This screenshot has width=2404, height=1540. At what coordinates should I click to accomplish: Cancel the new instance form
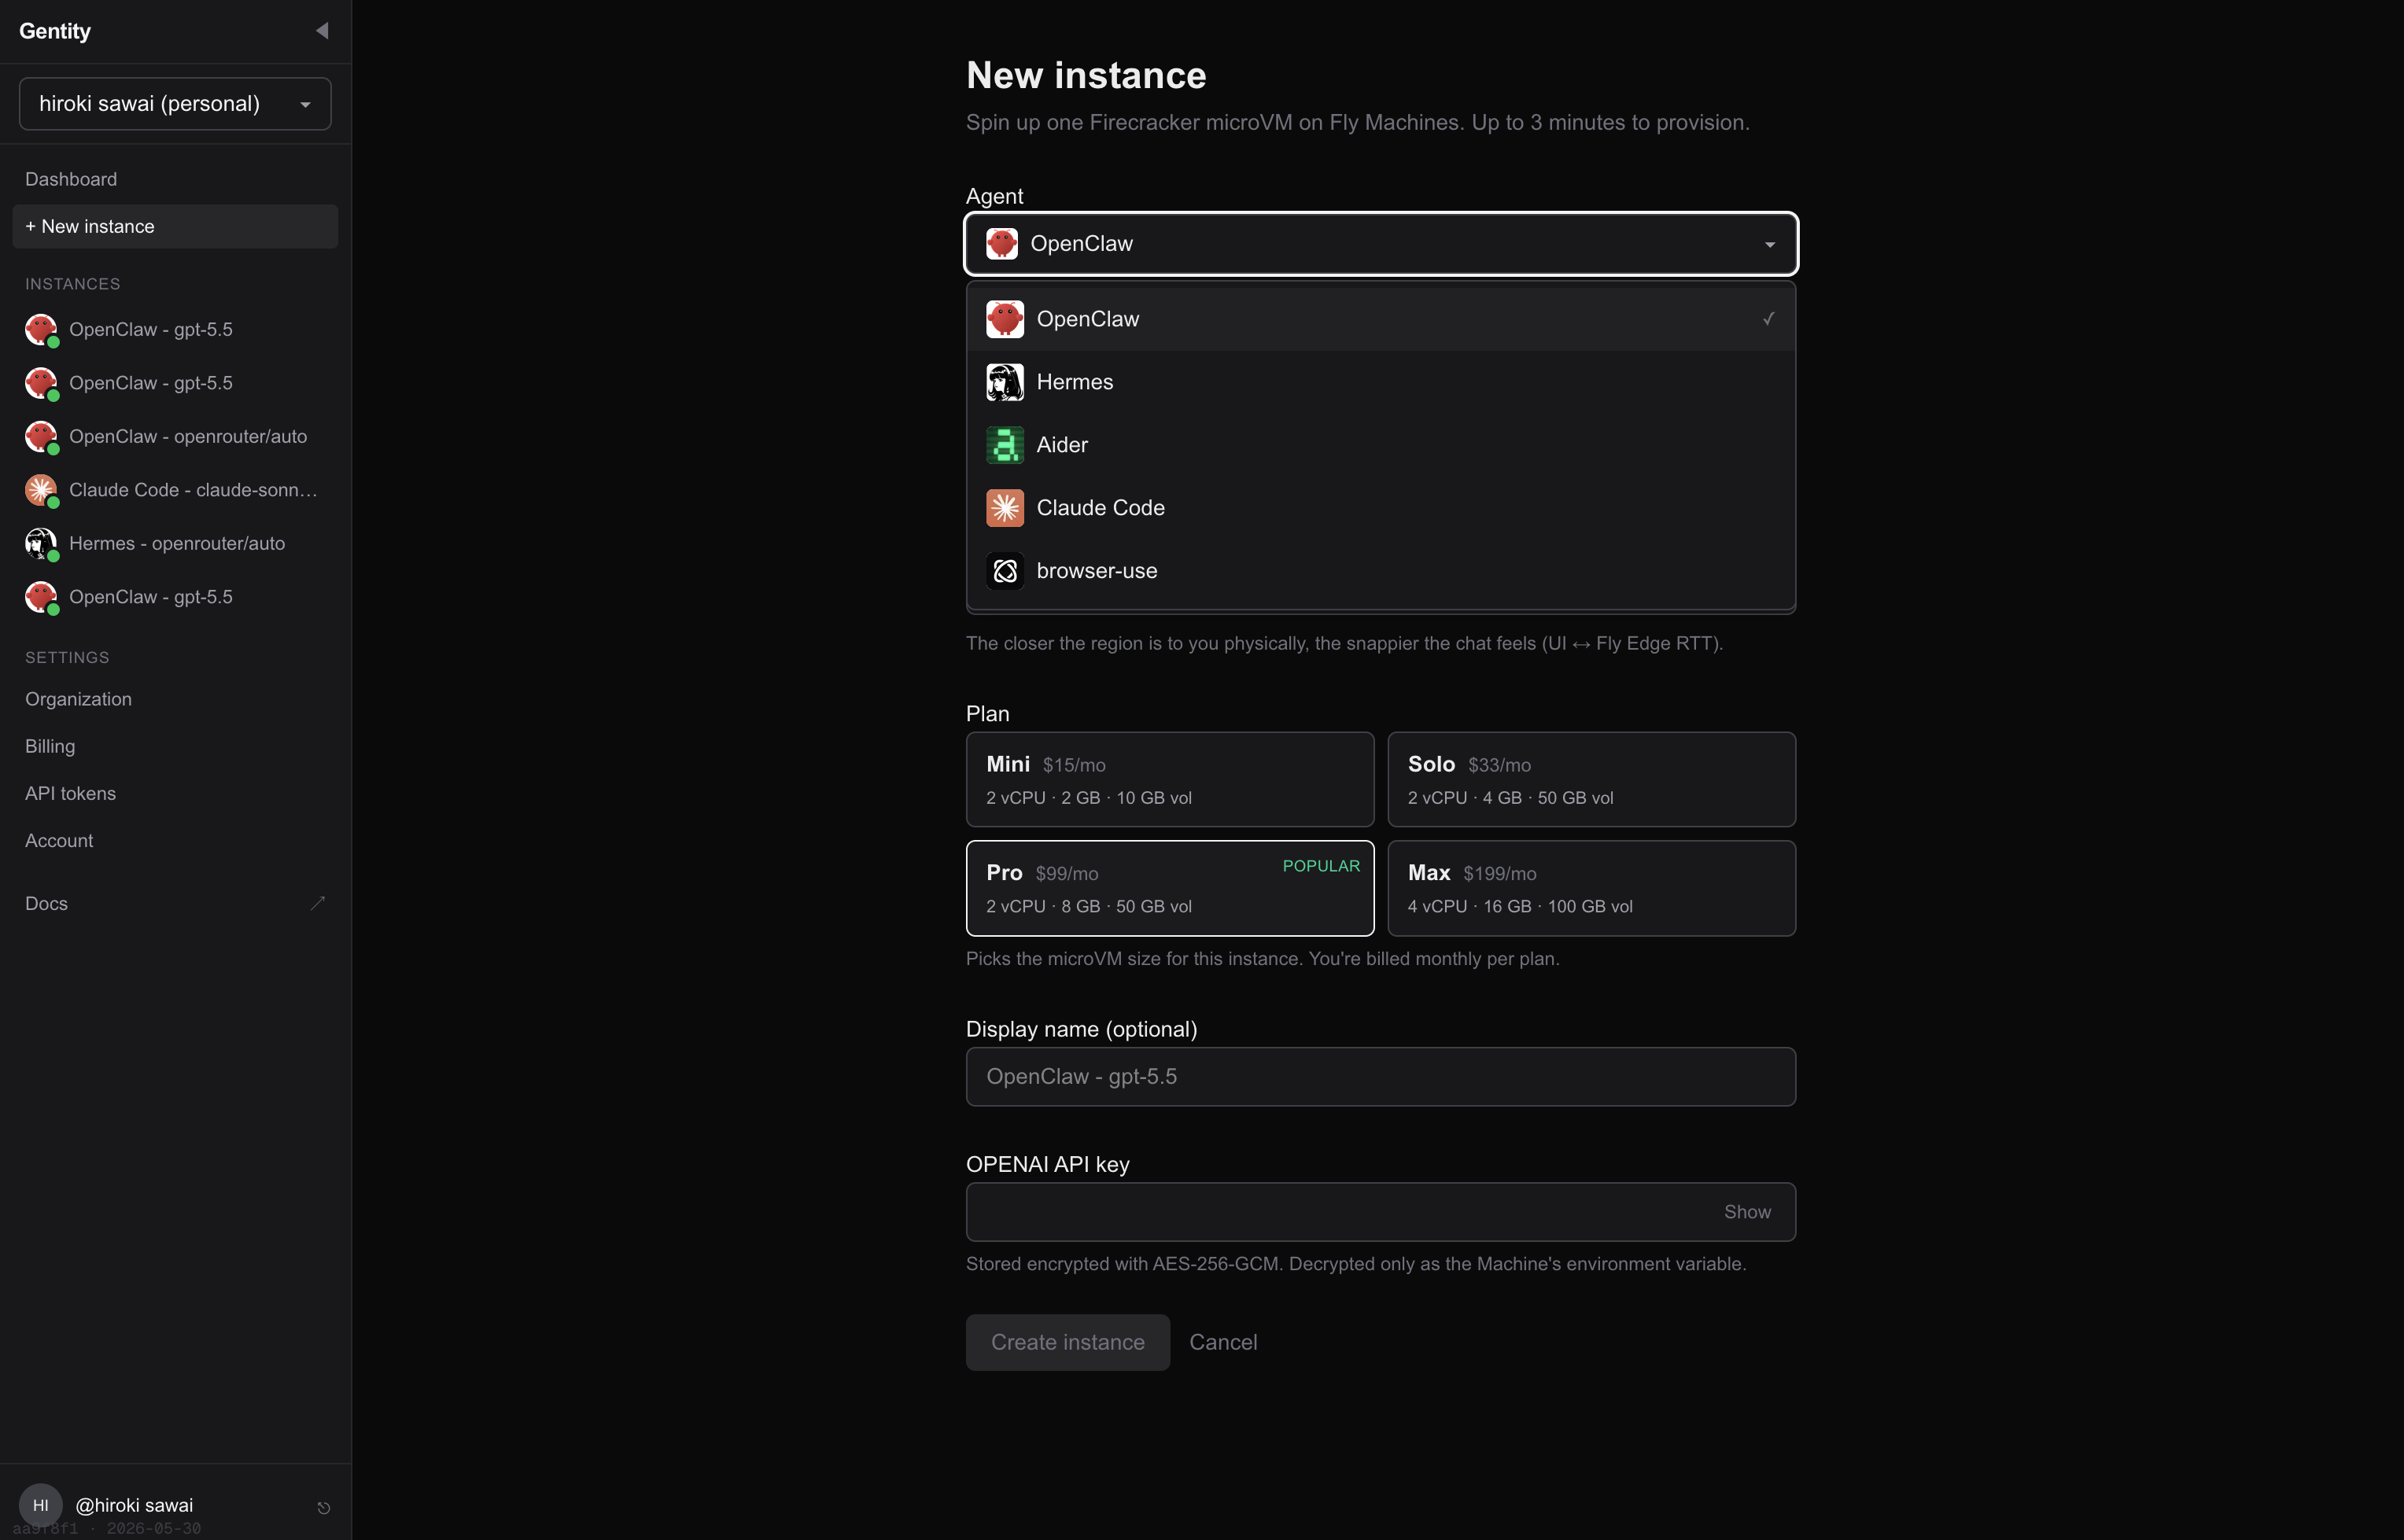[x=1223, y=1342]
